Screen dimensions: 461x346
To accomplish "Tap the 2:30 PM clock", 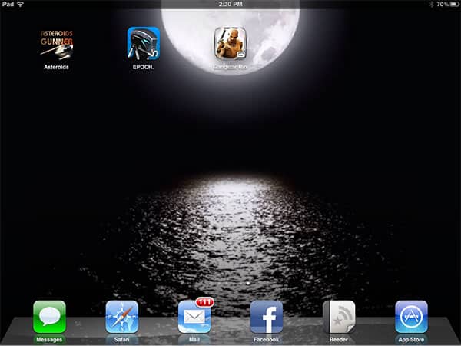I will pos(230,5).
